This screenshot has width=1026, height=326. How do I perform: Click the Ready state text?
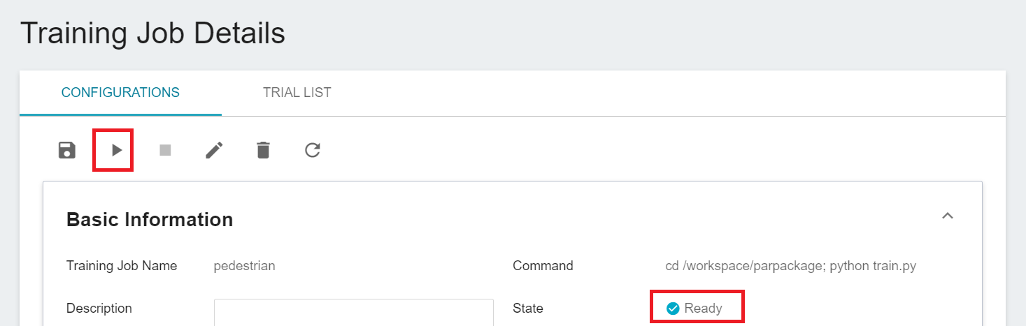point(703,308)
